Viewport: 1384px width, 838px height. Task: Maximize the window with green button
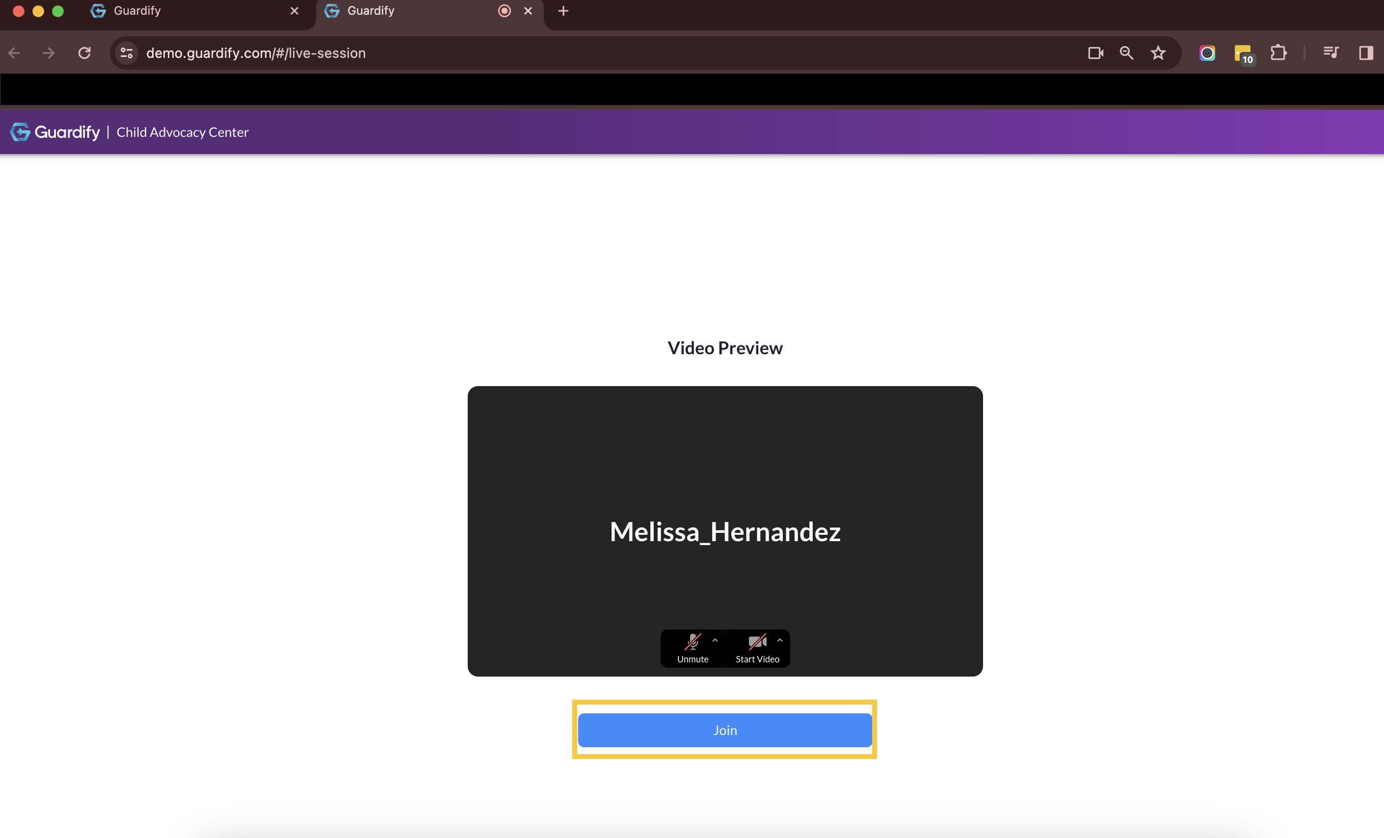58,11
